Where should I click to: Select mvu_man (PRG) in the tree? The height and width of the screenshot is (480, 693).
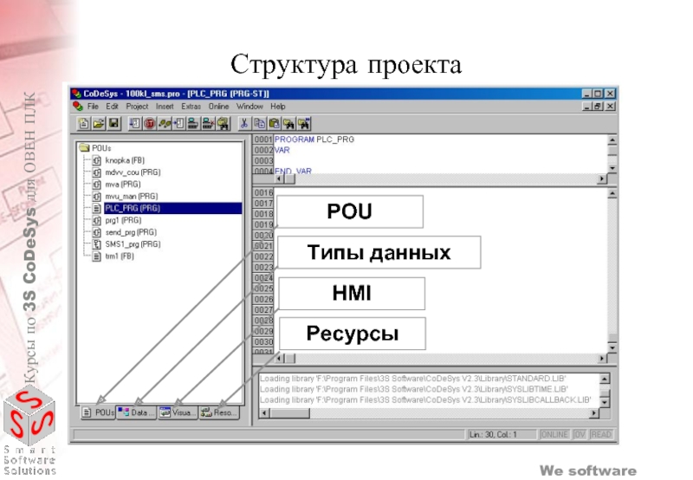132,196
